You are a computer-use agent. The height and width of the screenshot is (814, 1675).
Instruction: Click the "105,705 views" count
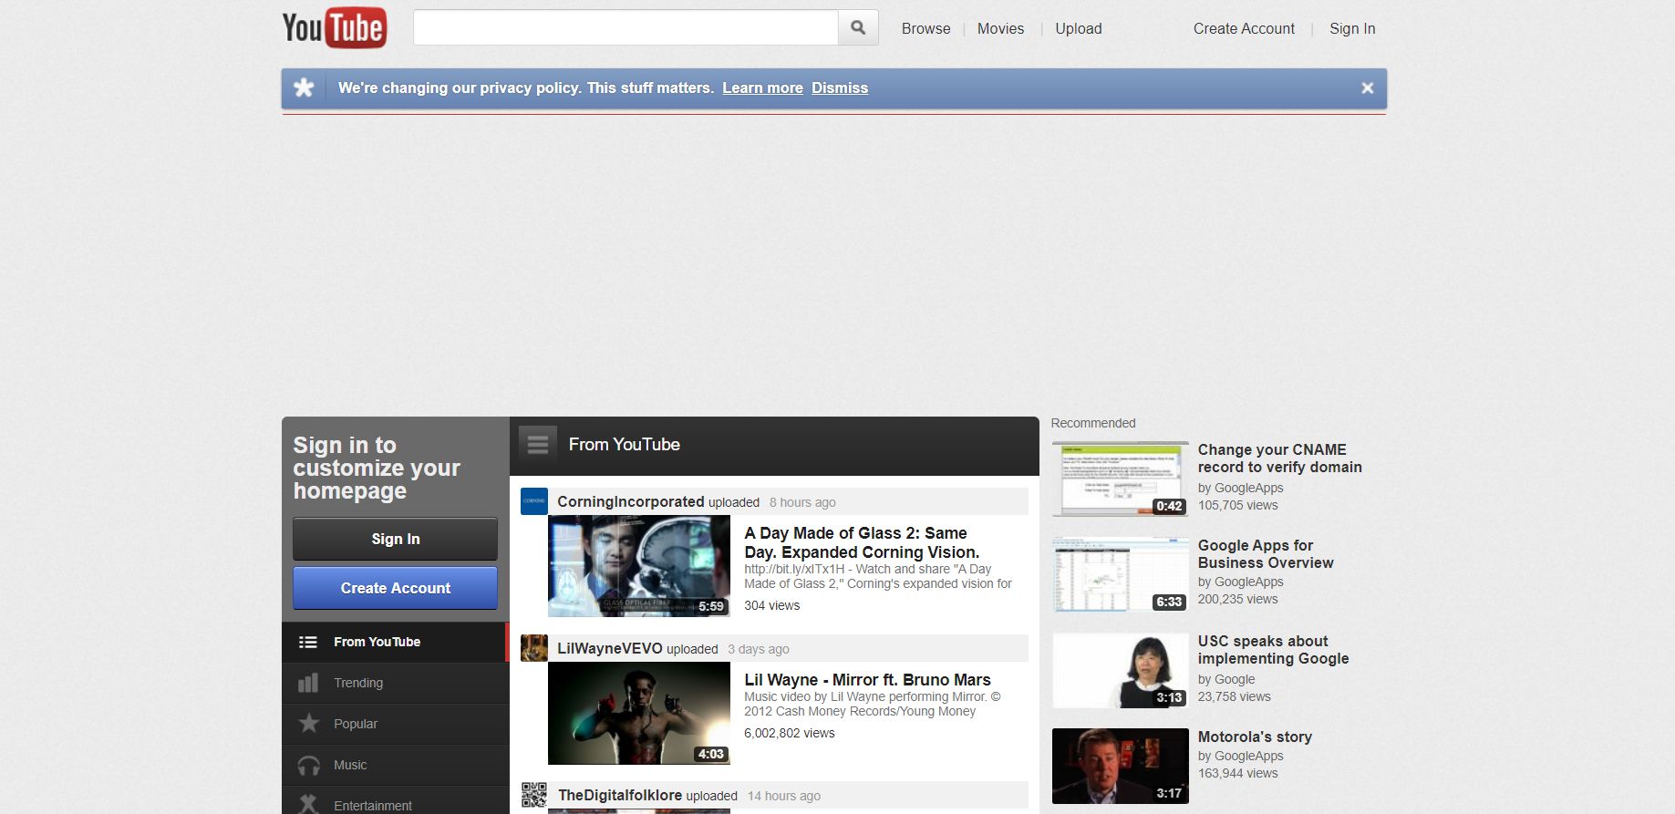(1237, 505)
